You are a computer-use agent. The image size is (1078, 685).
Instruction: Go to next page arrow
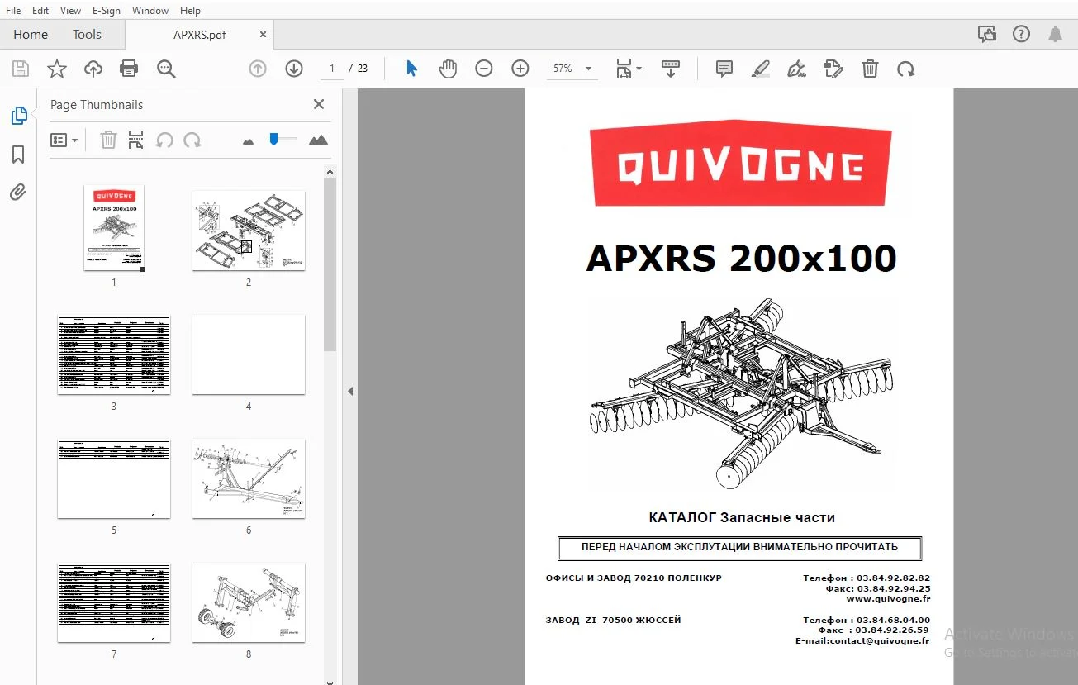point(294,69)
